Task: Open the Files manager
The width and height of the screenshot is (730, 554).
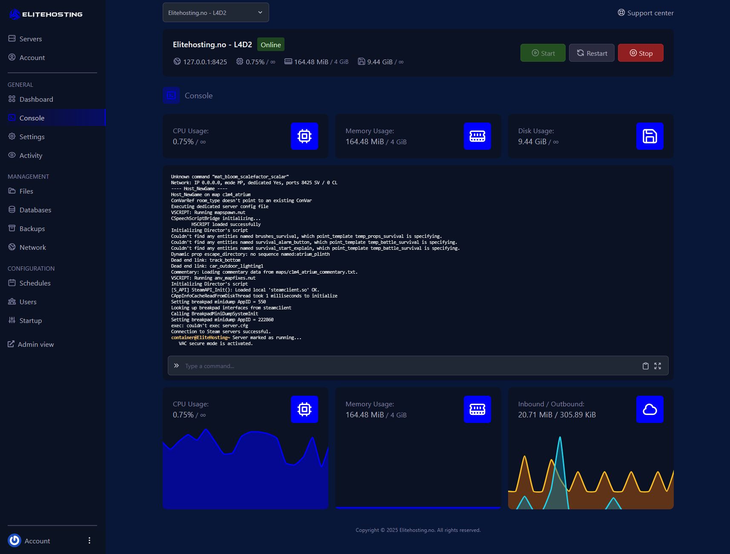Action: coord(26,191)
